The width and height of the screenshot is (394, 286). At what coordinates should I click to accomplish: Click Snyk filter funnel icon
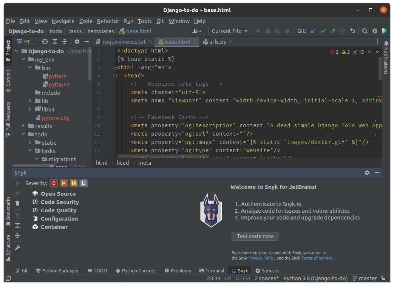pyautogui.click(x=17, y=216)
